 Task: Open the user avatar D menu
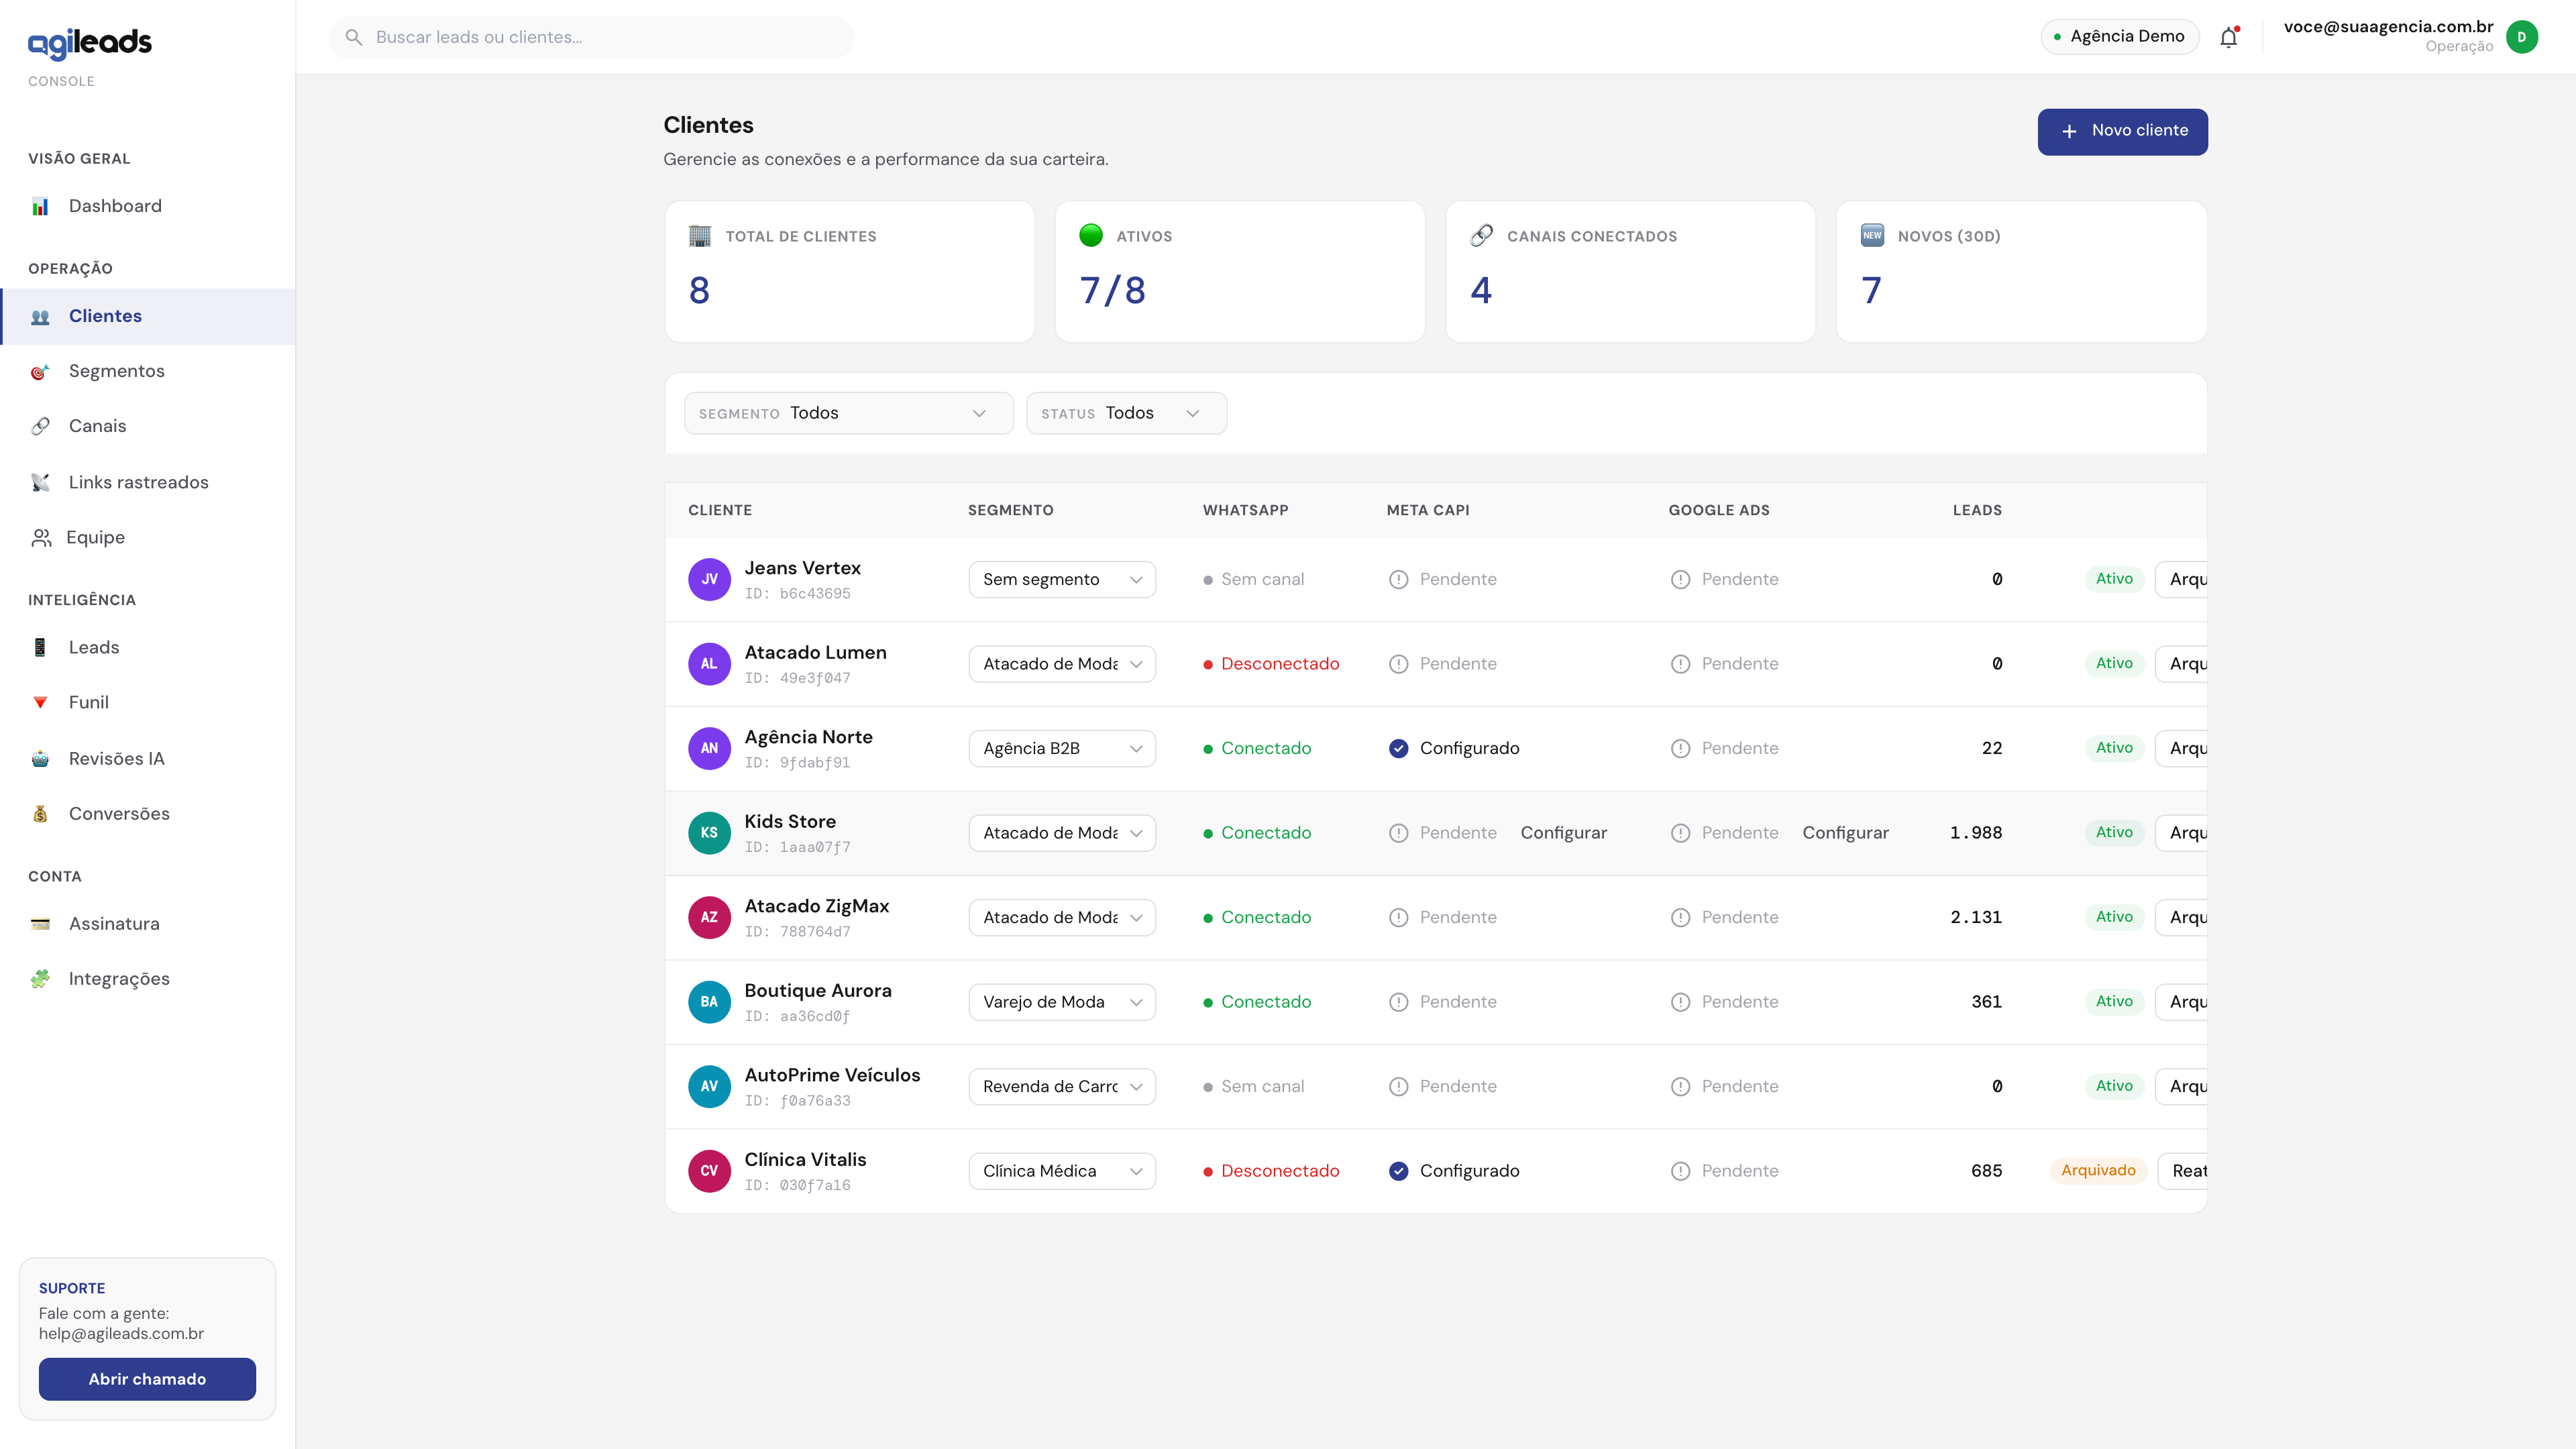[x=2522, y=37]
